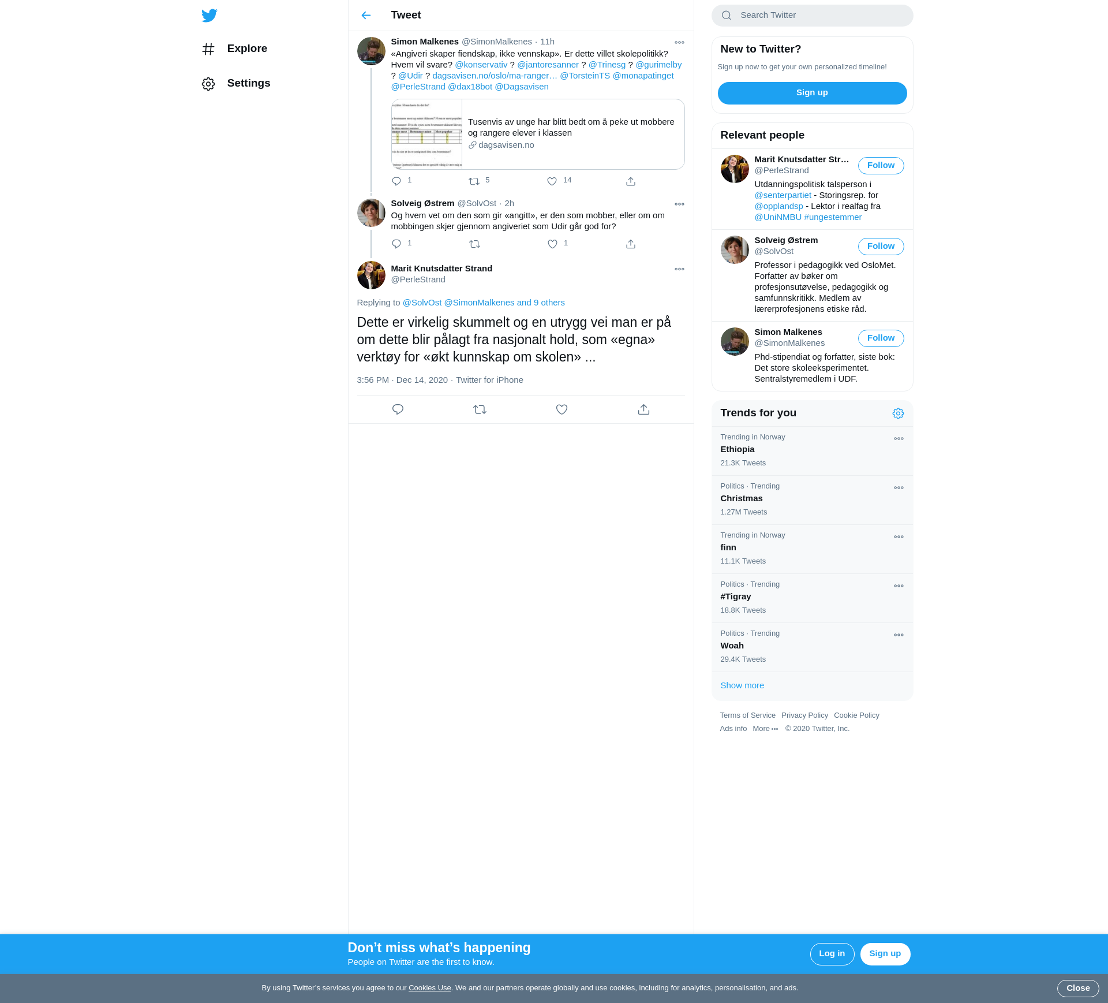
Task: Open options for #Tigray trend
Action: coord(899,586)
